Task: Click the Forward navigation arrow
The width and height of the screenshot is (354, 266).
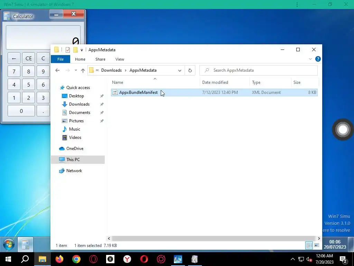Action: click(x=67, y=70)
